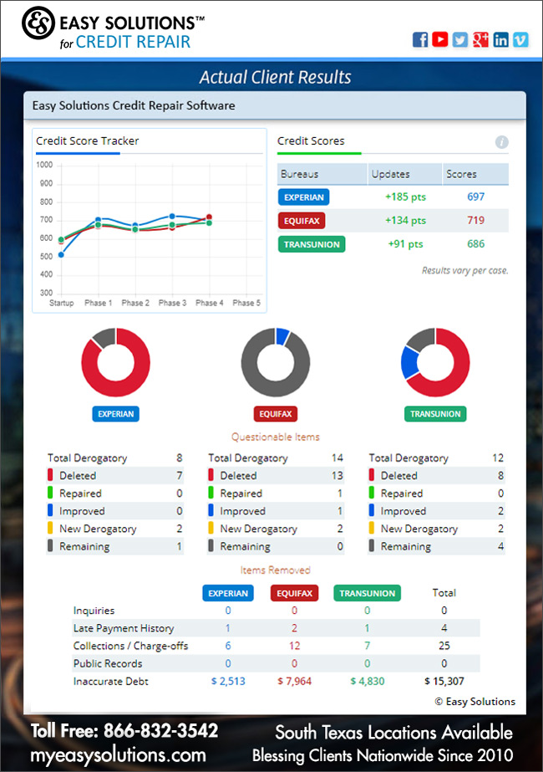
Task: Click the Startup blue data point
Action: tap(61, 254)
